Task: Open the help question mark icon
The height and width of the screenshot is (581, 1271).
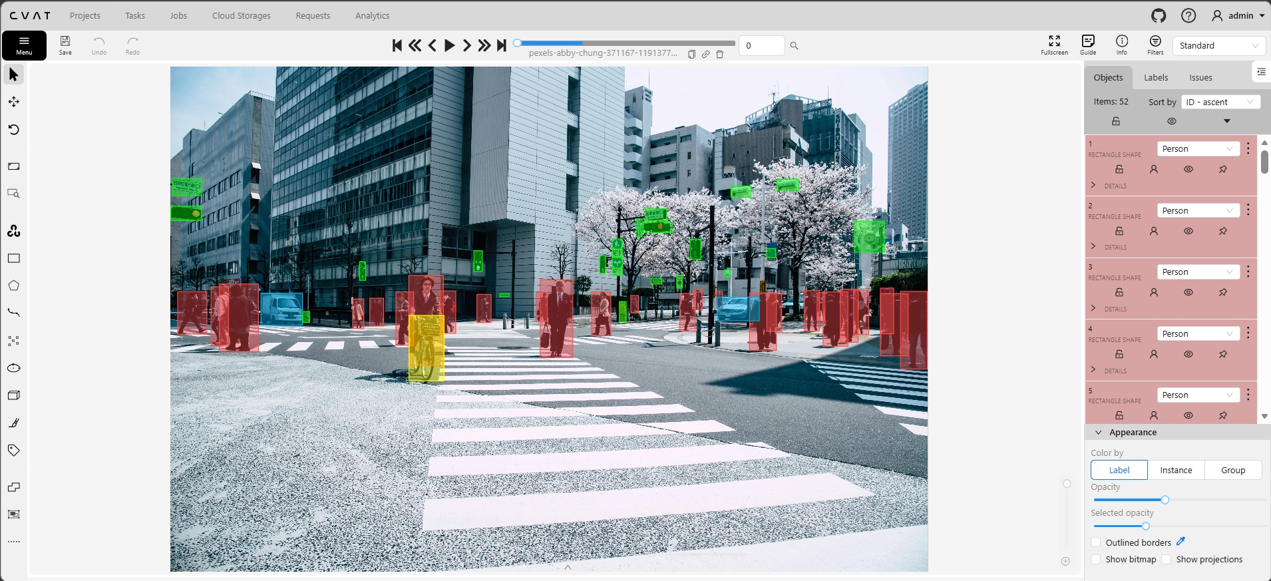Action: tap(1188, 15)
